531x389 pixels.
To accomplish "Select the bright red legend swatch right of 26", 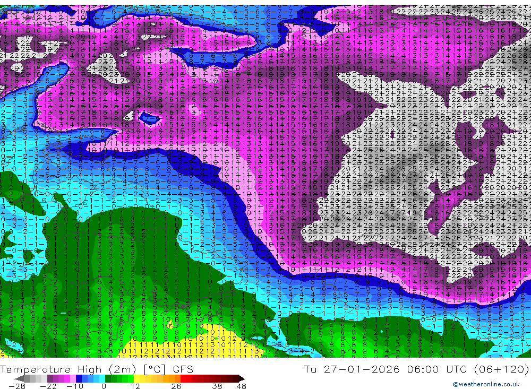I will pos(183,378).
